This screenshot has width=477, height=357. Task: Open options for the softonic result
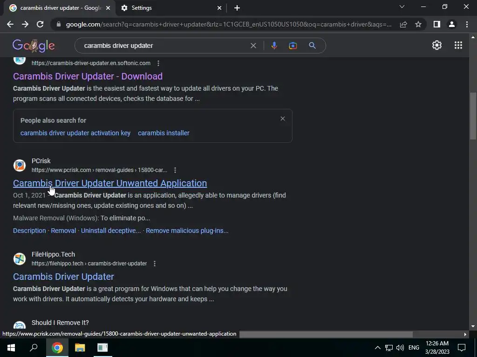pos(158,63)
